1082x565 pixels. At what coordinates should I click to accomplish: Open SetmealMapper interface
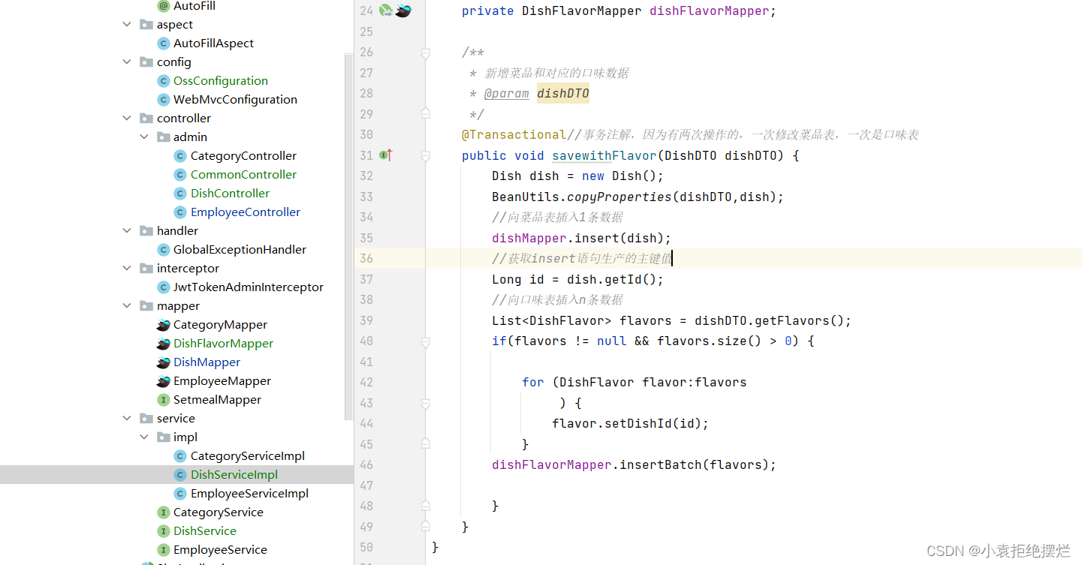click(217, 400)
